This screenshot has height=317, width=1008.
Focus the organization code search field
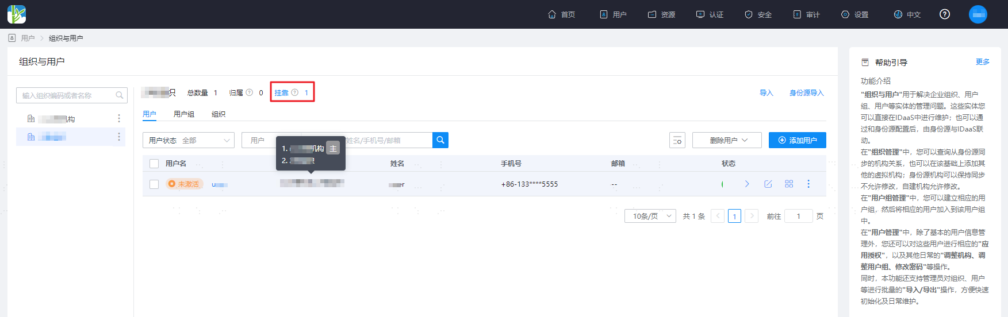[x=72, y=95]
